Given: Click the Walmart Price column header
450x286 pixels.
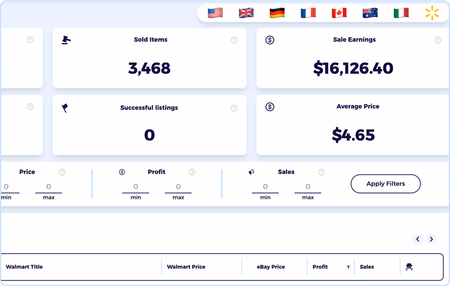Looking at the screenshot, I should [x=186, y=267].
